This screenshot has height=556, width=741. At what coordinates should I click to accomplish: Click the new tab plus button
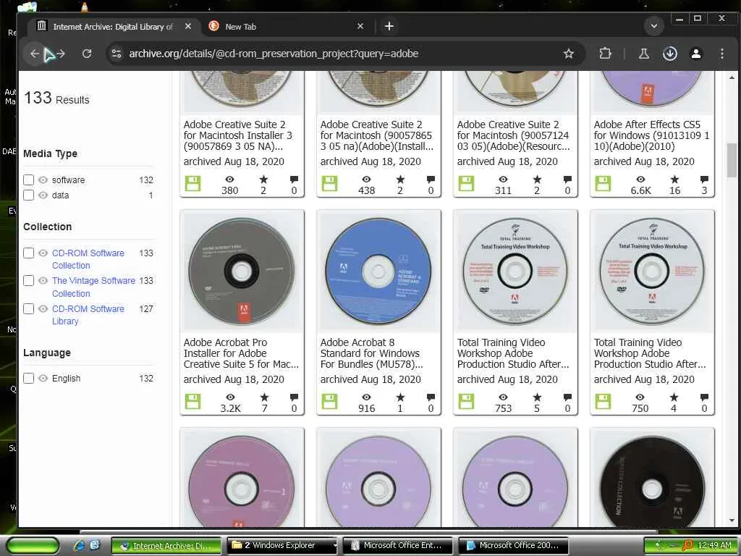click(389, 27)
